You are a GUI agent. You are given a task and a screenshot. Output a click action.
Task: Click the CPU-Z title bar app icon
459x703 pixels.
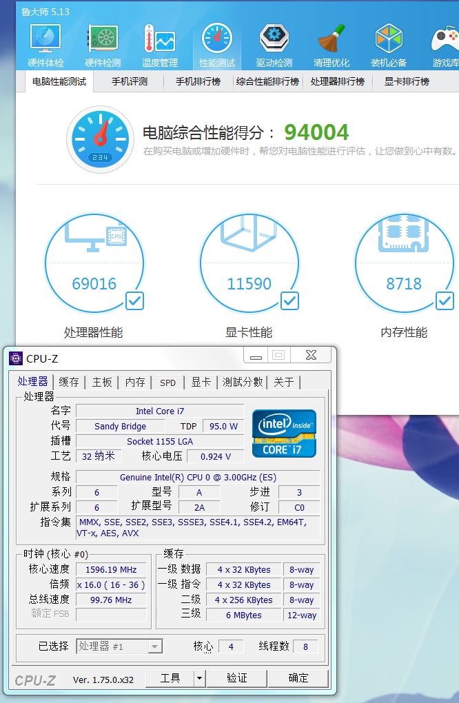(16, 358)
